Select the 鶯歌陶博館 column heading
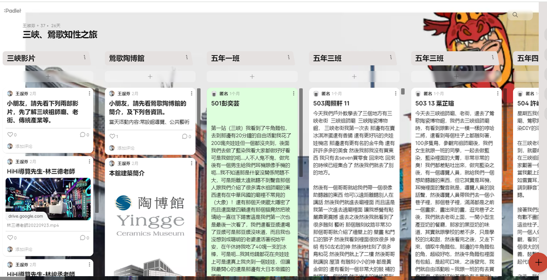547x280 pixels. pyautogui.click(x=127, y=58)
